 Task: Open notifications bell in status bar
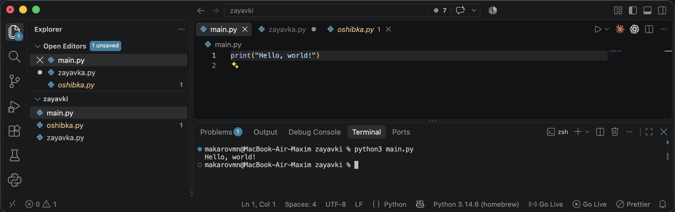pos(663,204)
